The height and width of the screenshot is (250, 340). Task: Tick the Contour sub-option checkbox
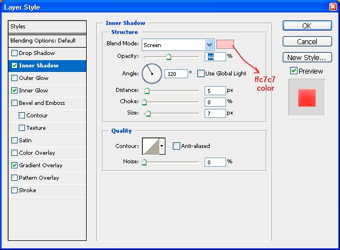coord(22,116)
